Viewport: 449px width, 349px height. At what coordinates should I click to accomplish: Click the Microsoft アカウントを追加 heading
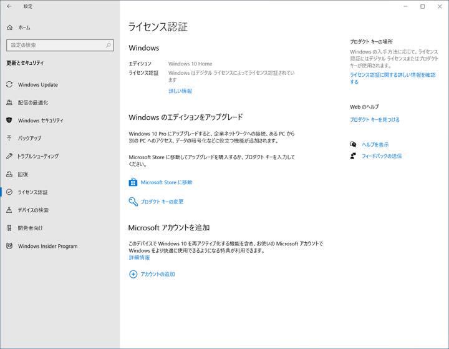(169, 228)
